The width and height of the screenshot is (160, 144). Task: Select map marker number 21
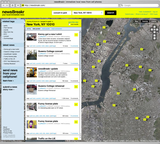[x=92, y=52]
